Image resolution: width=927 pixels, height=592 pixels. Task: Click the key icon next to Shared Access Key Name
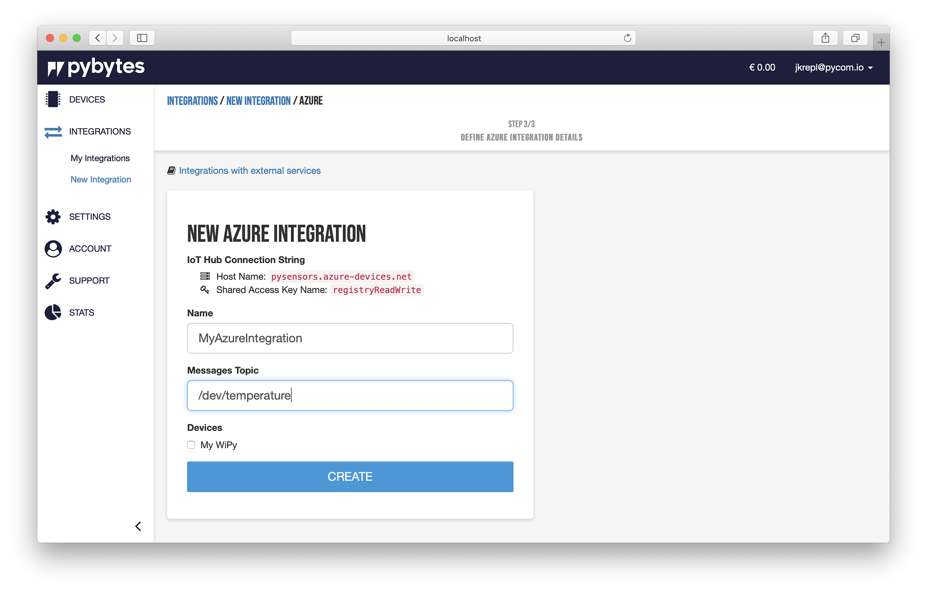click(x=205, y=290)
